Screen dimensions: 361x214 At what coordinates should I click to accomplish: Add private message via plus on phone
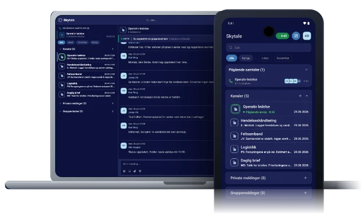pyautogui.click(x=305, y=178)
